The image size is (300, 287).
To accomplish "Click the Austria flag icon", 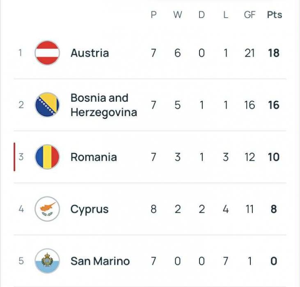I will pyautogui.click(x=47, y=53).
